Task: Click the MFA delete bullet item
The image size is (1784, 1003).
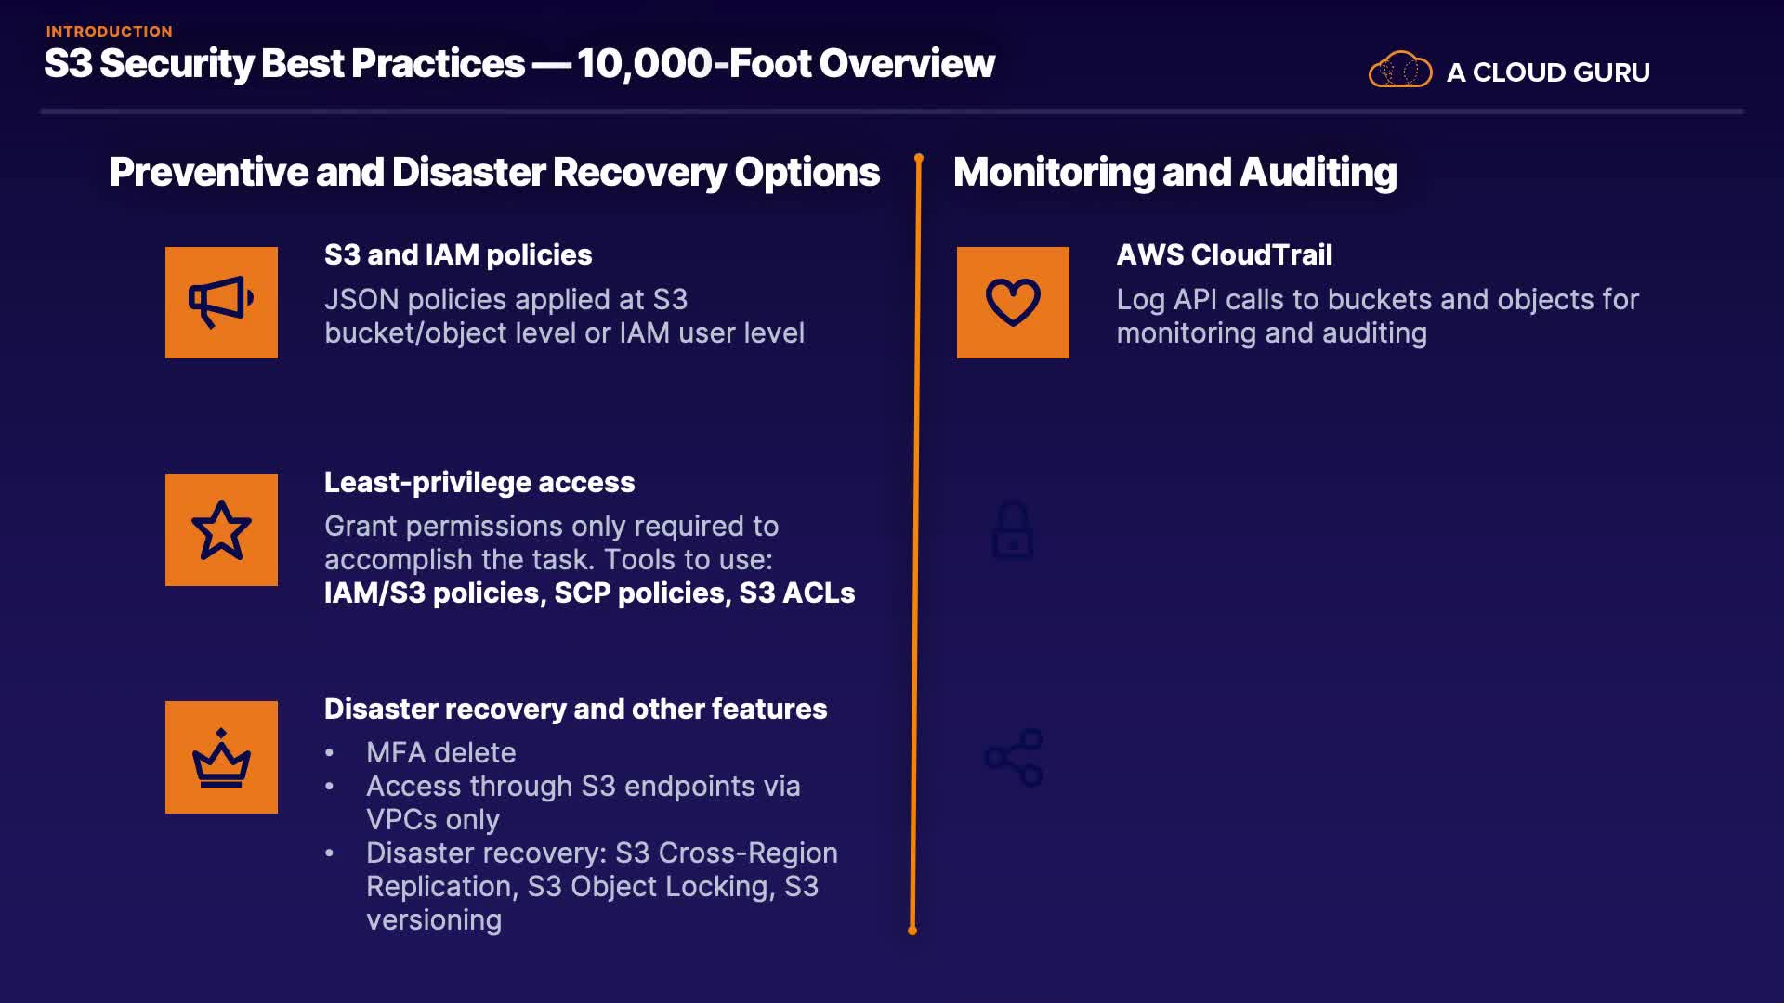Action: (440, 752)
